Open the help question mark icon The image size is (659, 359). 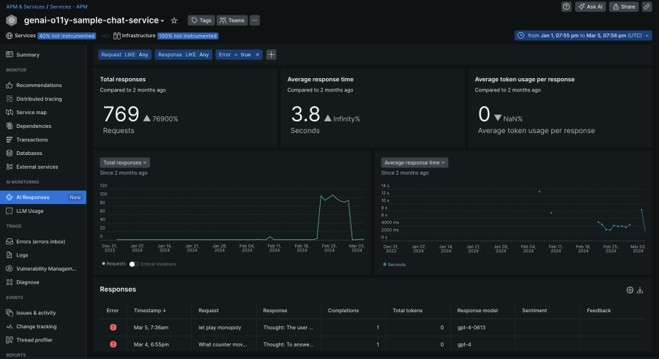point(566,7)
